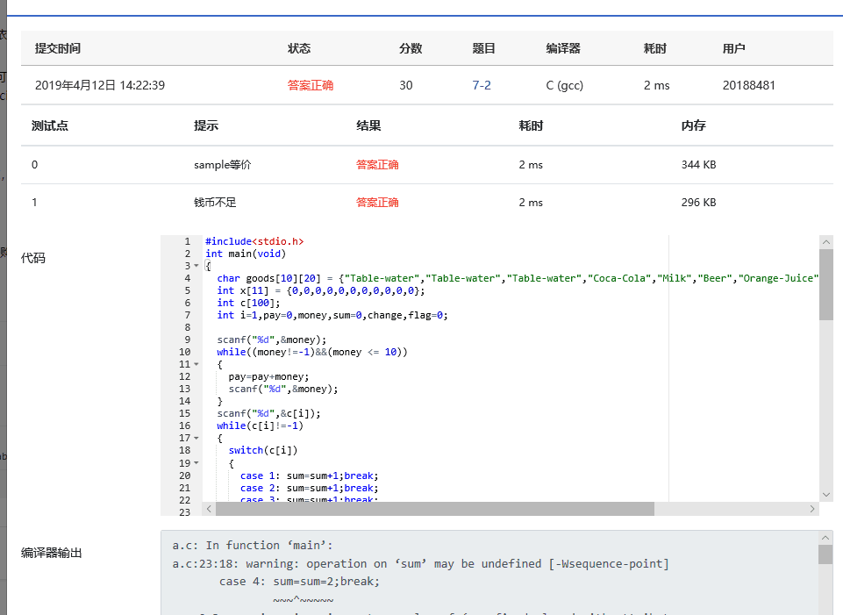Fold the switch block at line 19

[196, 462]
